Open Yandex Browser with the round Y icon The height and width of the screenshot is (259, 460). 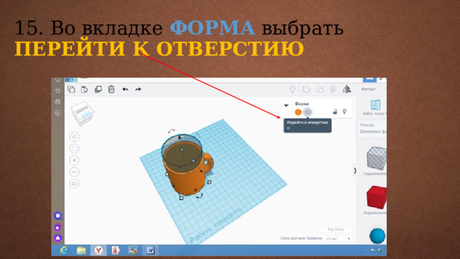click(x=98, y=250)
